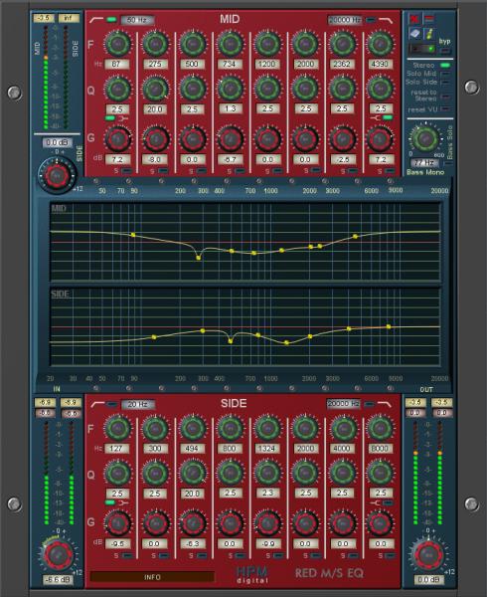The image size is (487, 597).
Task: Click the eraser icon in the top-right panel
Action: click(414, 34)
